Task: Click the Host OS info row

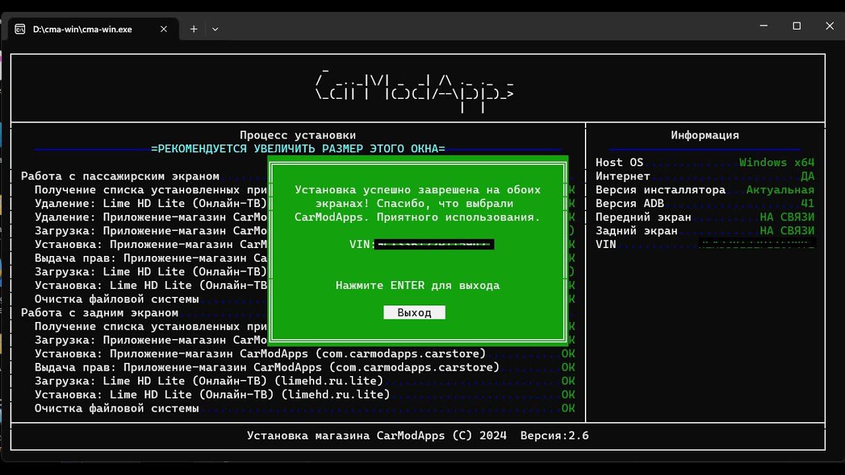Action: 705,162
